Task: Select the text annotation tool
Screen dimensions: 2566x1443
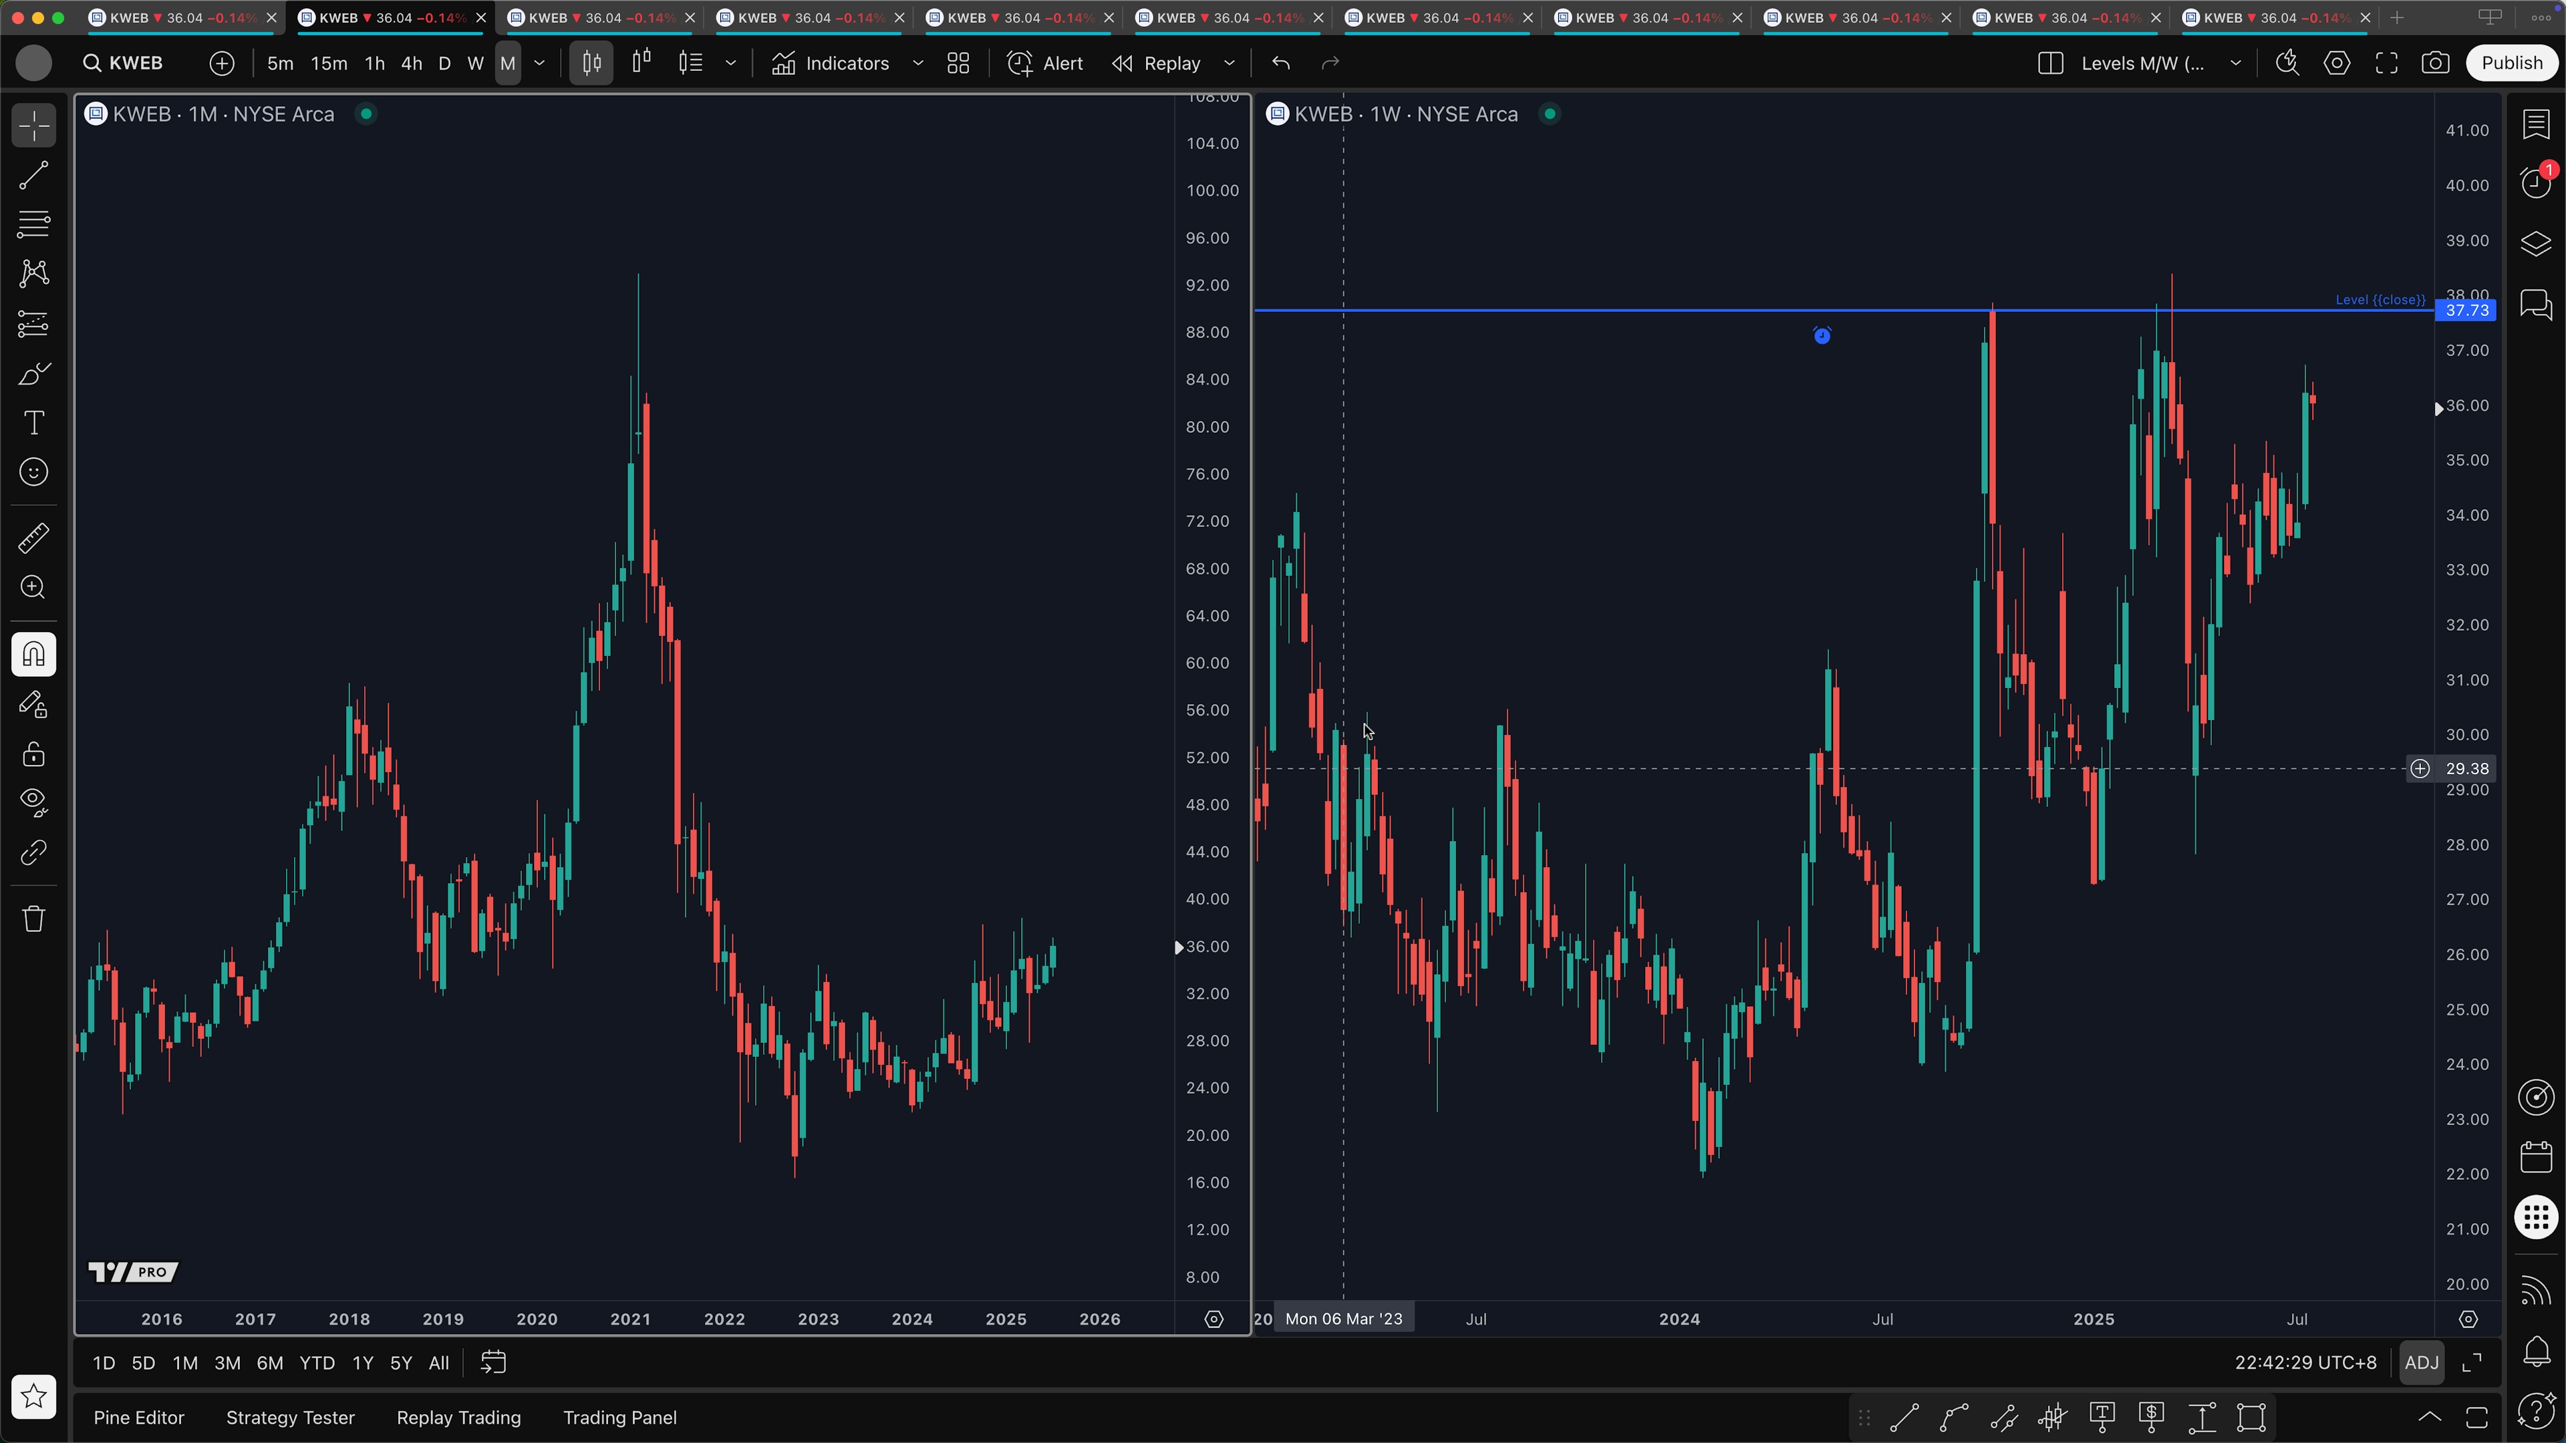Action: point(34,424)
